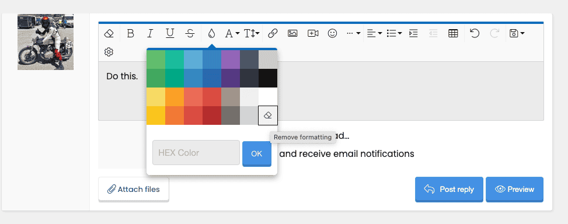Image resolution: width=568 pixels, height=224 pixels.
Task: Click the Attach files button
Action: (x=134, y=189)
